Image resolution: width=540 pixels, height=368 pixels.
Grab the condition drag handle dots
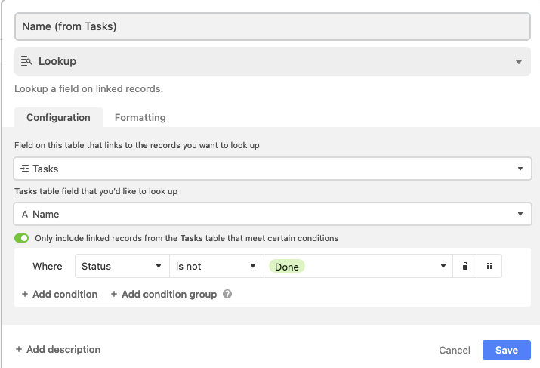click(489, 266)
